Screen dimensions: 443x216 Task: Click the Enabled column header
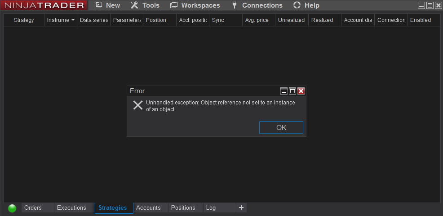(421, 20)
